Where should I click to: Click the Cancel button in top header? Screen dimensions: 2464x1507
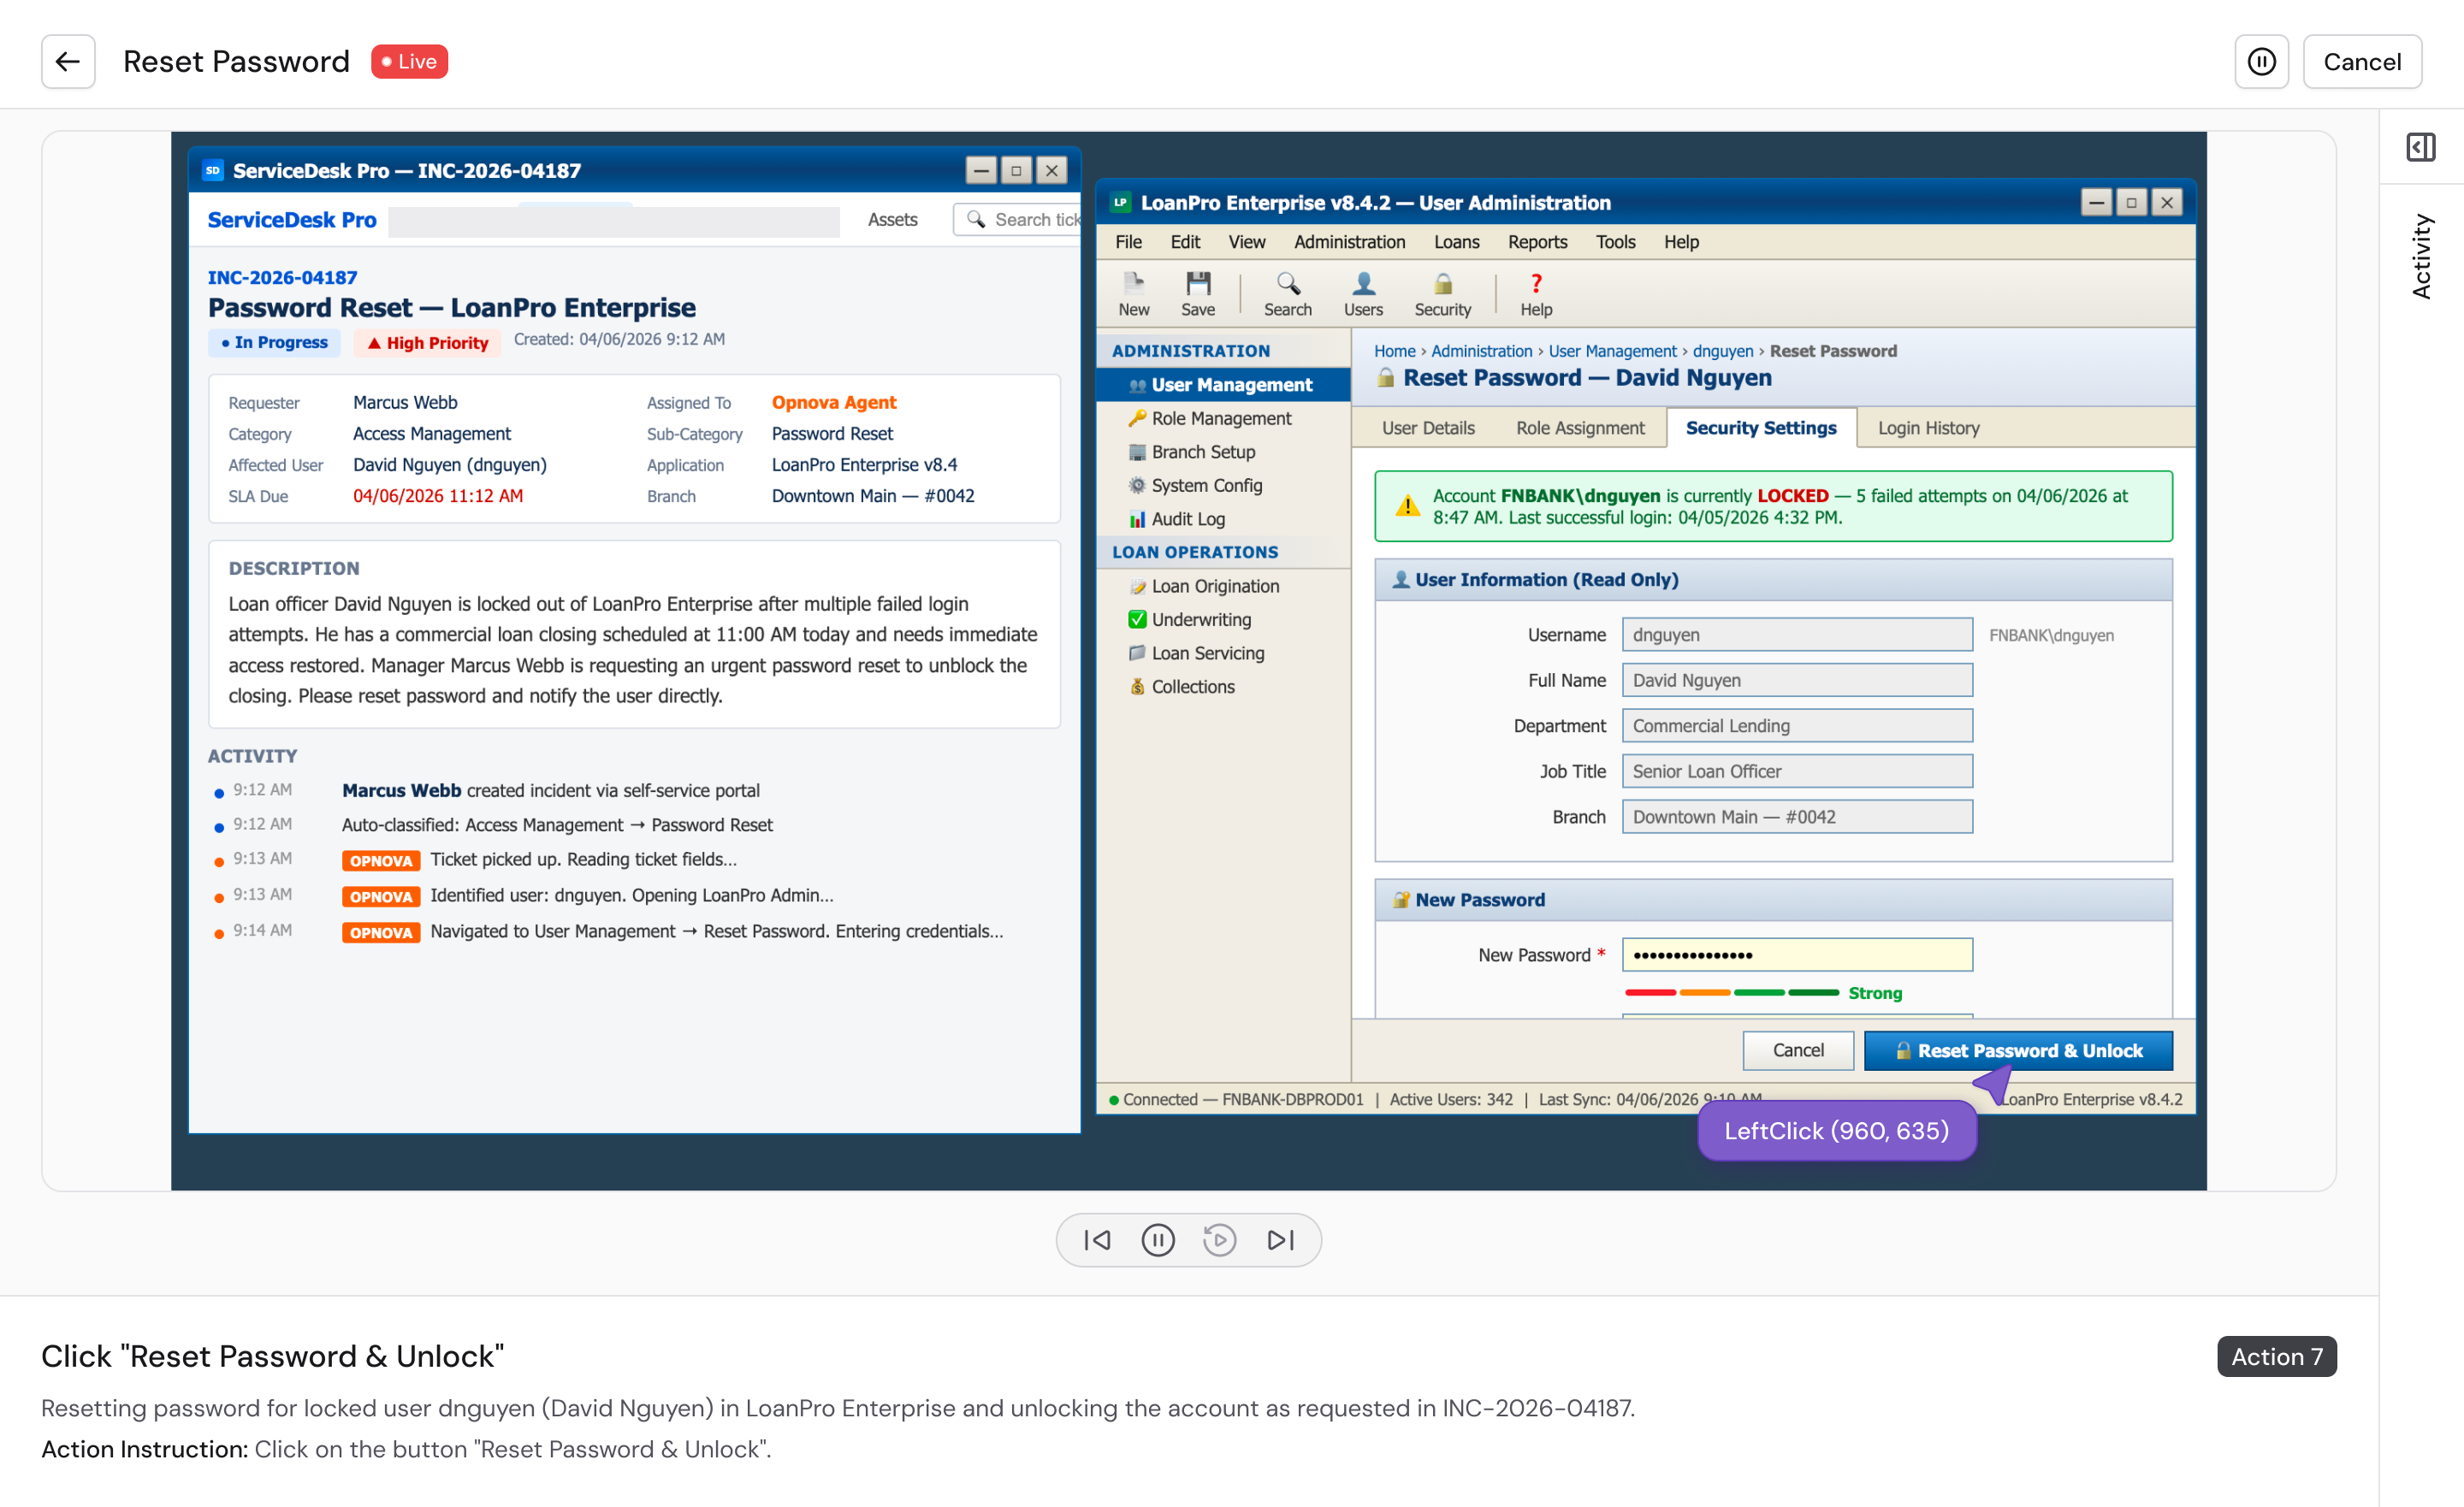[2361, 62]
